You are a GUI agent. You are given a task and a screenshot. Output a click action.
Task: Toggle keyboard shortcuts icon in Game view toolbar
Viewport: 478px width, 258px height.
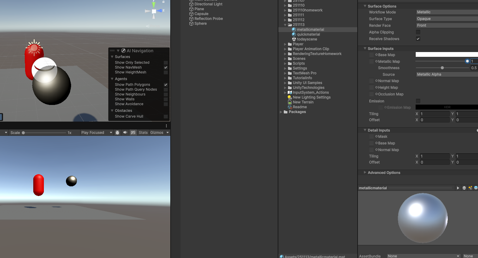133,132
